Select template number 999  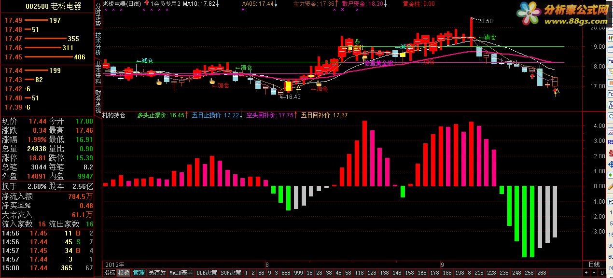[x=299, y=273]
